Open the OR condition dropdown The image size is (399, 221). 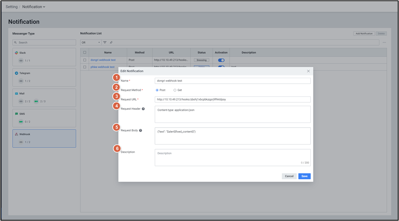[x=91, y=42]
